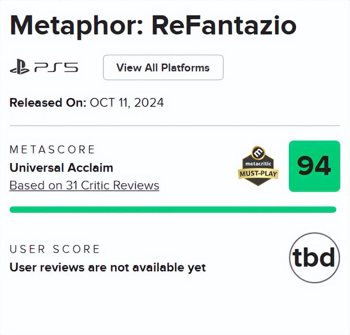Click the word ReFantazio in the title
This screenshot has height=335, width=350.
(x=224, y=25)
